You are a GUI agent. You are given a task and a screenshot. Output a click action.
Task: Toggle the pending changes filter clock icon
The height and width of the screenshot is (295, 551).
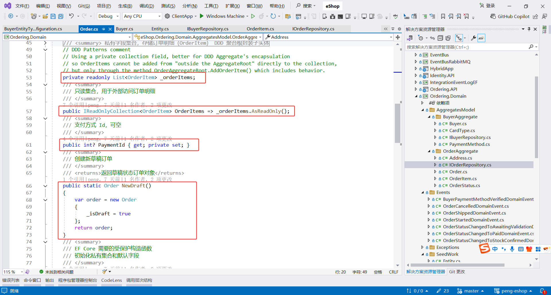[x=421, y=38]
